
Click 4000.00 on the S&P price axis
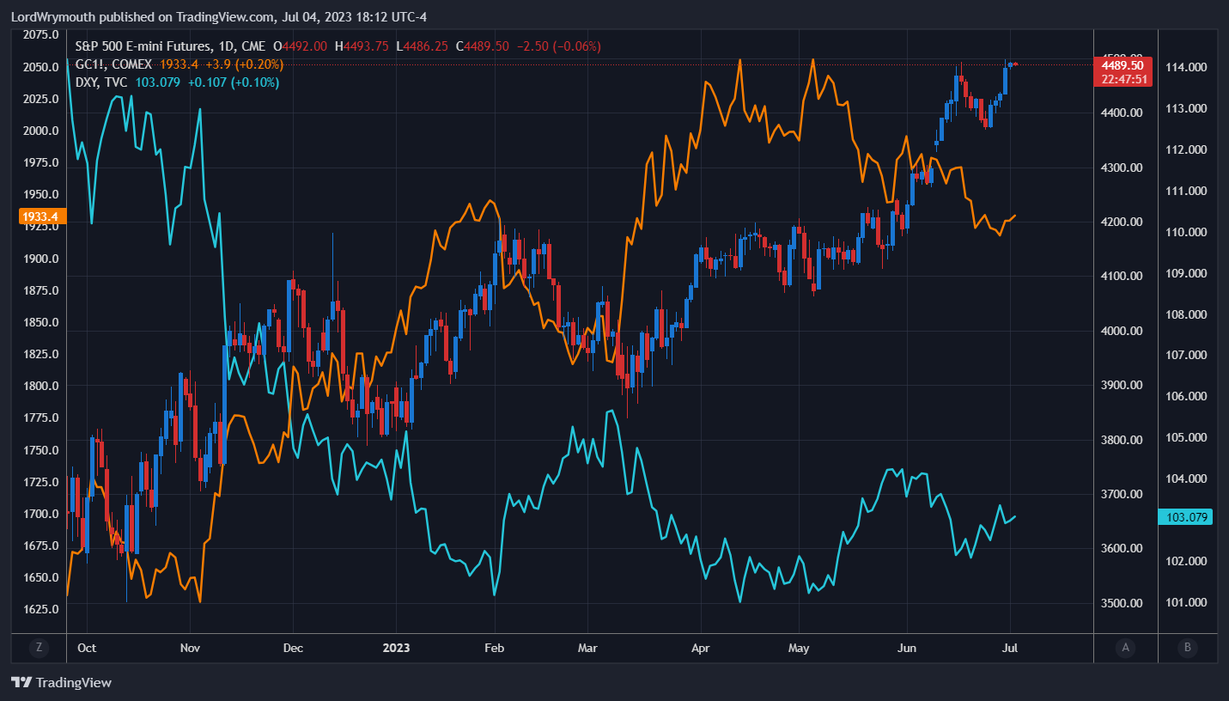coord(1123,331)
